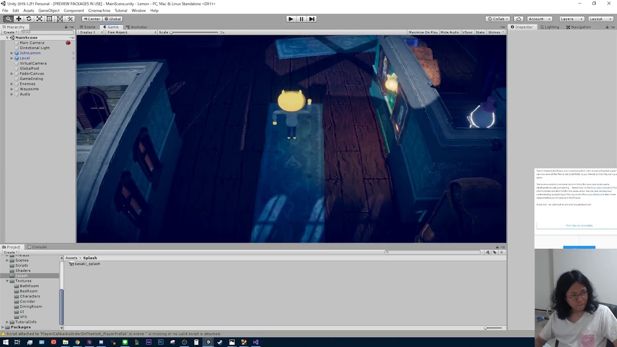
Task: Select the Characters texture folder
Action: pos(30,296)
